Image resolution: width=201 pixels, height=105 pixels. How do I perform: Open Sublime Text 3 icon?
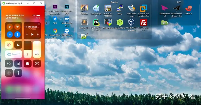click(x=84, y=25)
